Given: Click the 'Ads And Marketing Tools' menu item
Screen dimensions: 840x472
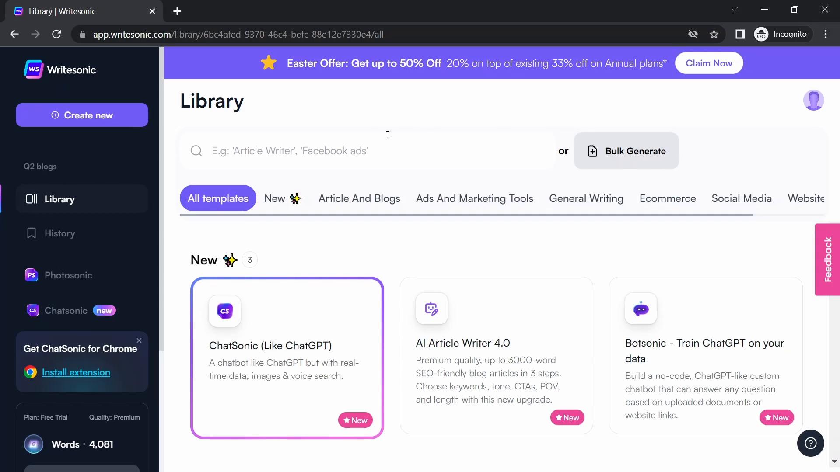Looking at the screenshot, I should point(475,198).
